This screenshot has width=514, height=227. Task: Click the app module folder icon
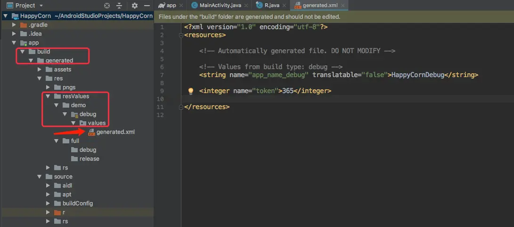pos(23,42)
